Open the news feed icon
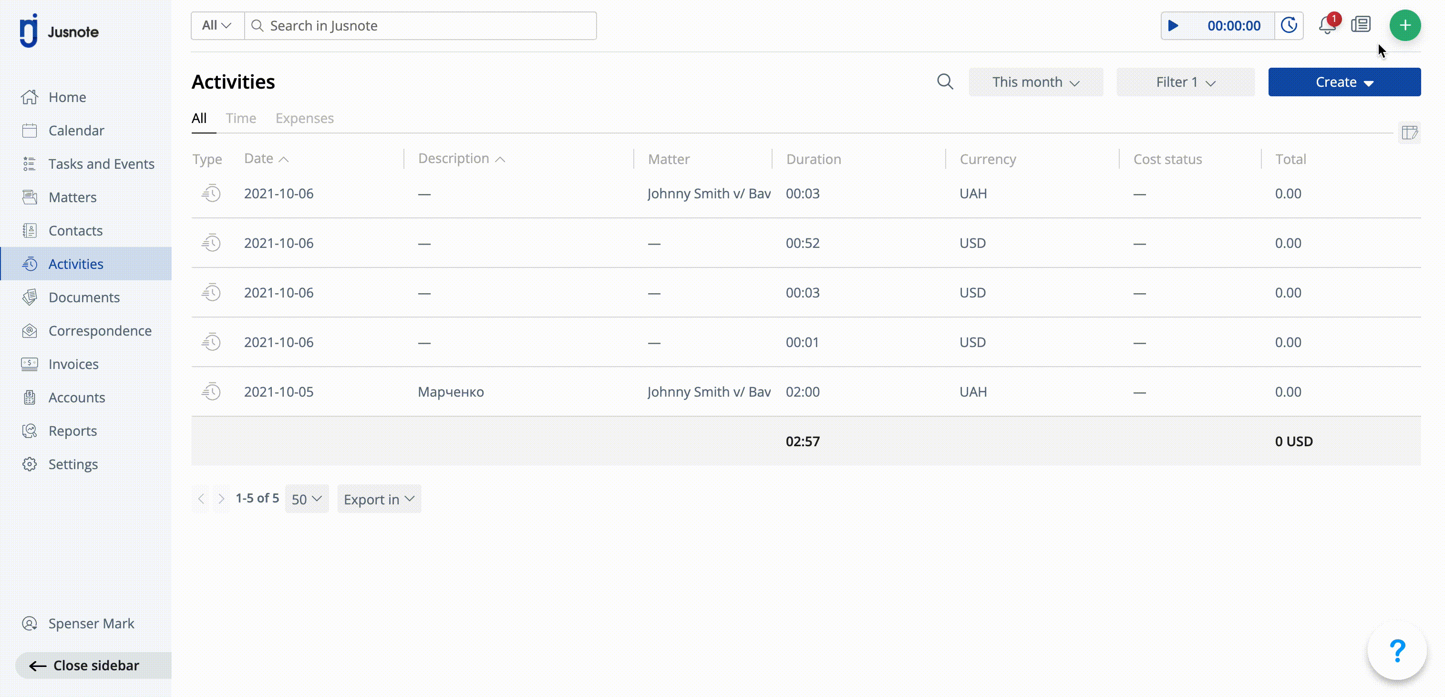 pos(1361,25)
